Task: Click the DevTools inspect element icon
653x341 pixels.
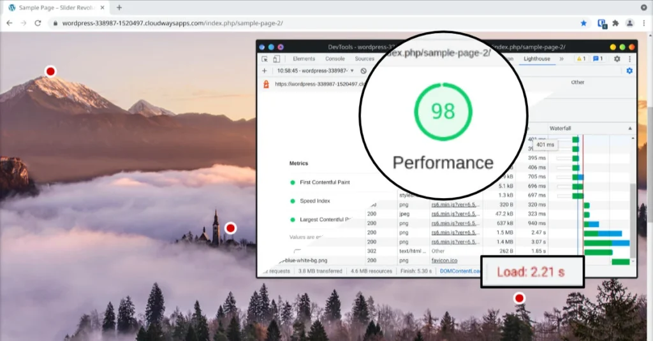Action: pyautogui.click(x=265, y=59)
